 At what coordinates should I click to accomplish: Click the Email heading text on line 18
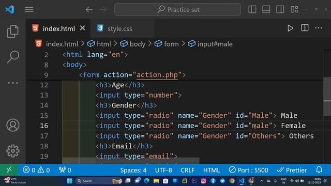click(122, 146)
